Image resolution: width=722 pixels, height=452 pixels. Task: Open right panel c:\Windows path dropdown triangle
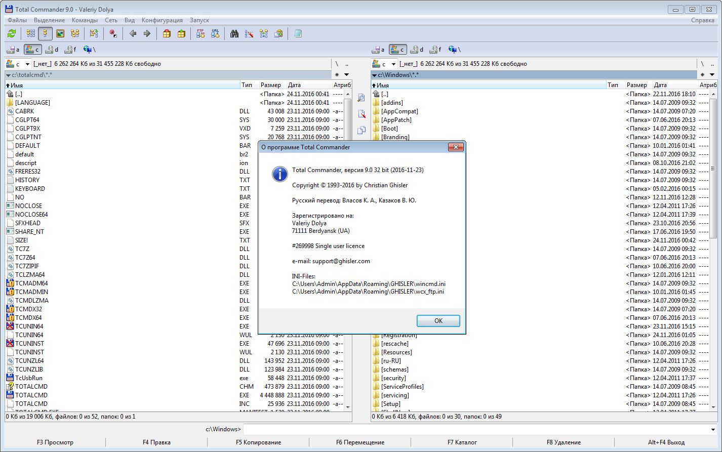pos(374,75)
